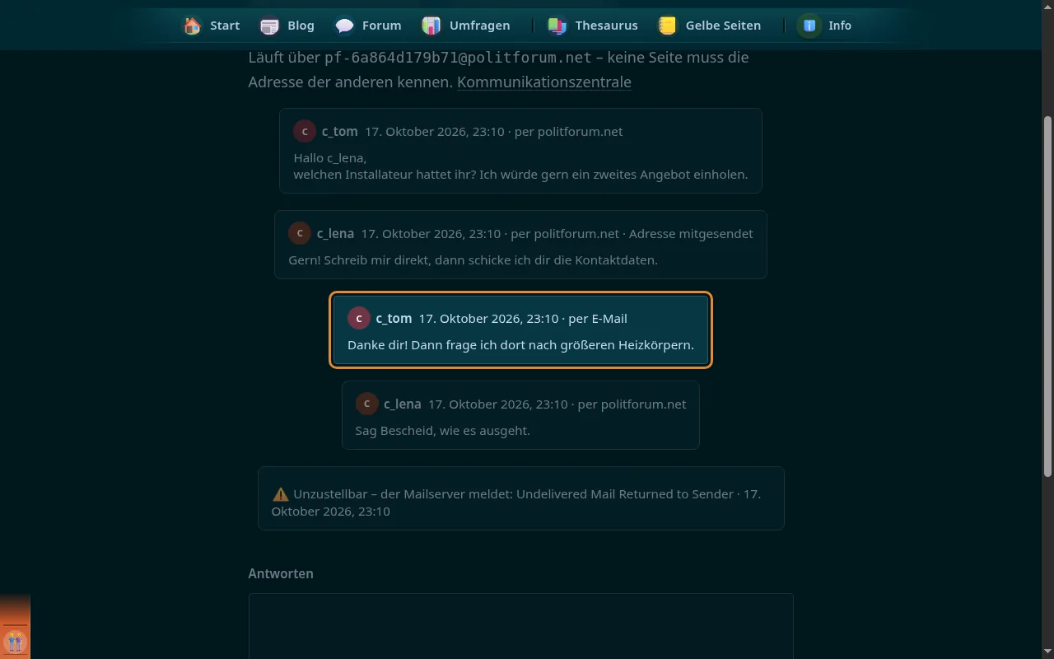Click c_lena's avatar on the Kontaktdaten reply

point(300,233)
